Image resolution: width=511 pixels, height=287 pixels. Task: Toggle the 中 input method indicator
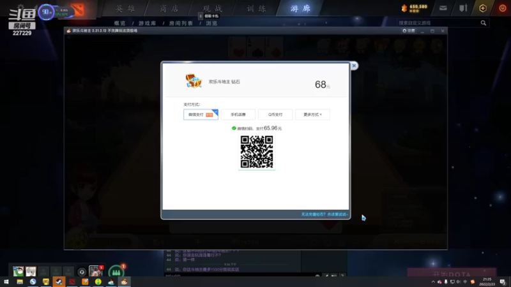[465, 282]
